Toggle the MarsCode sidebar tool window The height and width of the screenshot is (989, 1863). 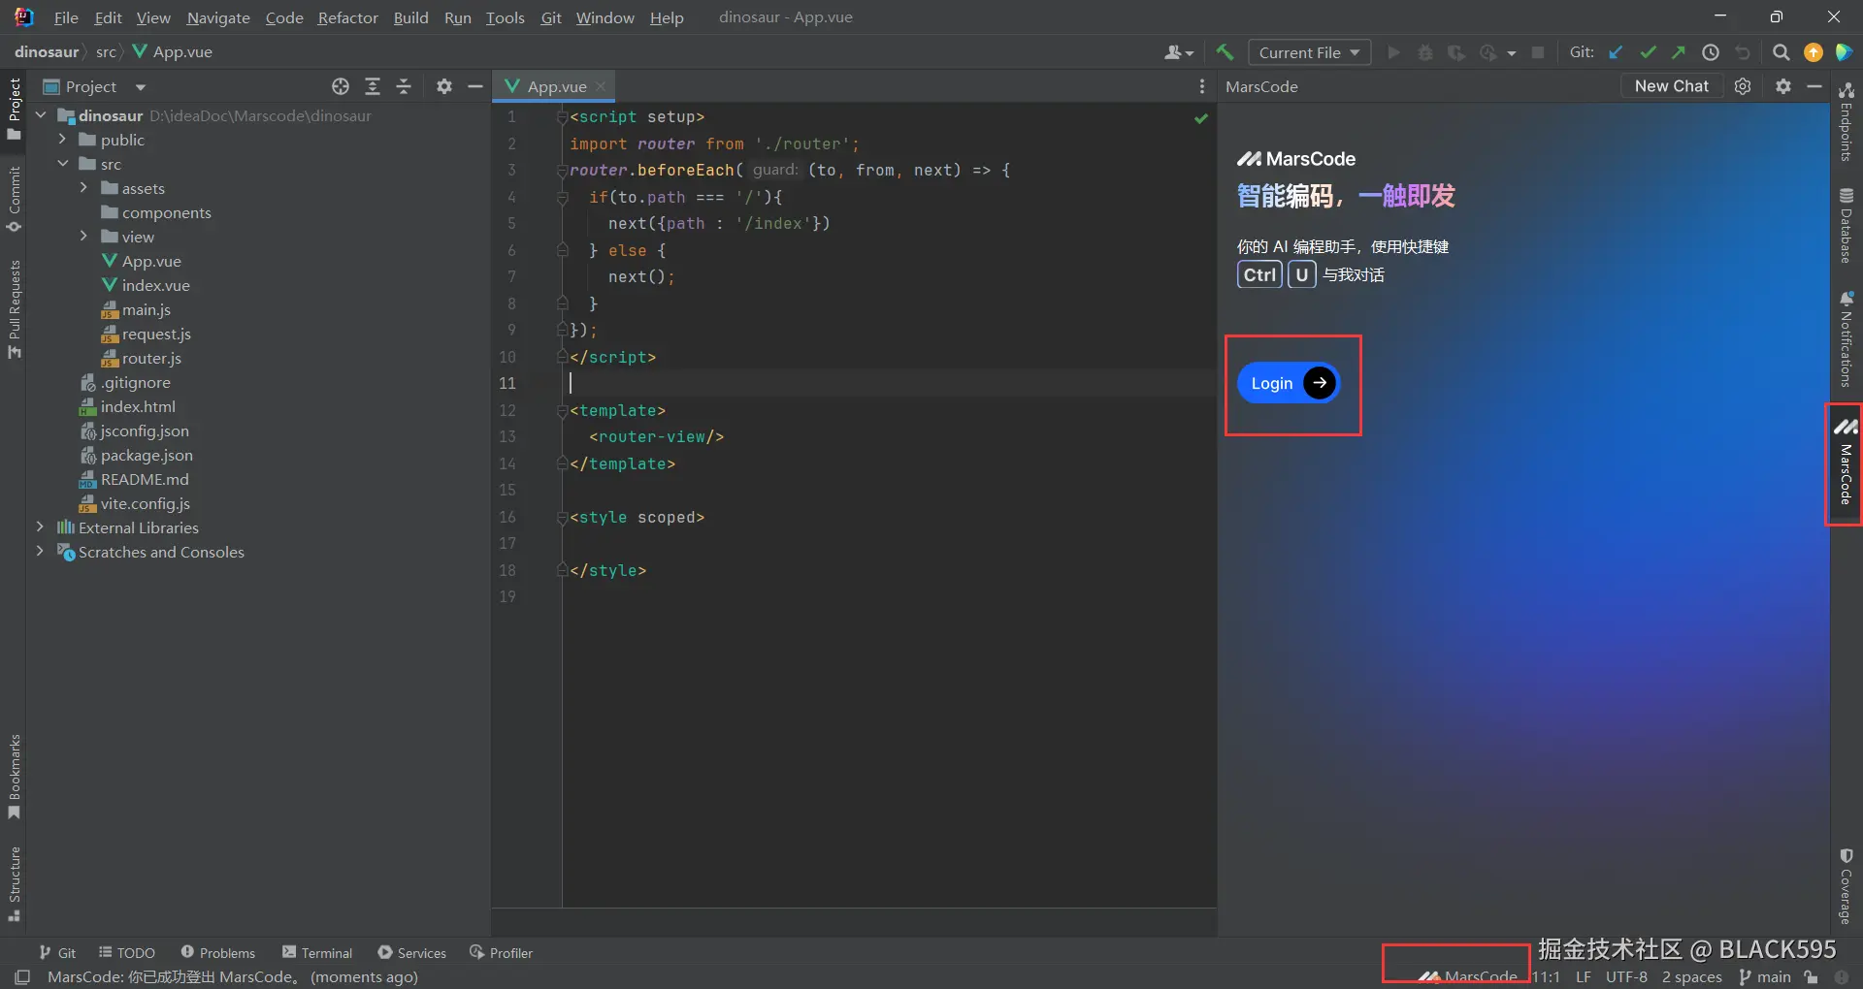coord(1846,463)
